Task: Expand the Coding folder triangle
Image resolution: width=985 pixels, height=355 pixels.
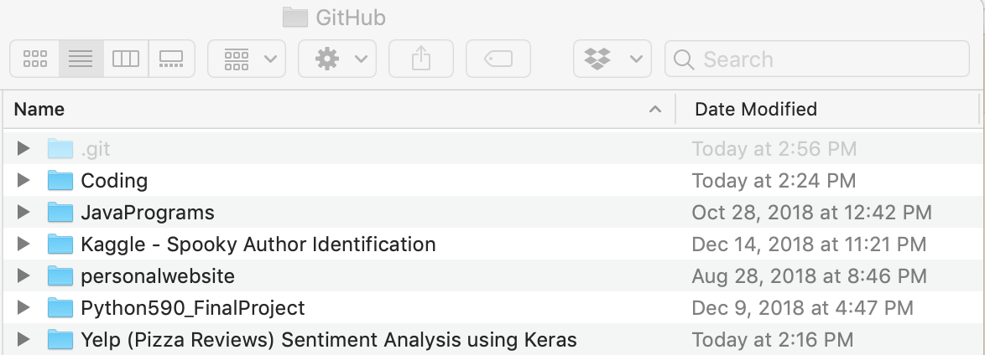Action: (23, 181)
